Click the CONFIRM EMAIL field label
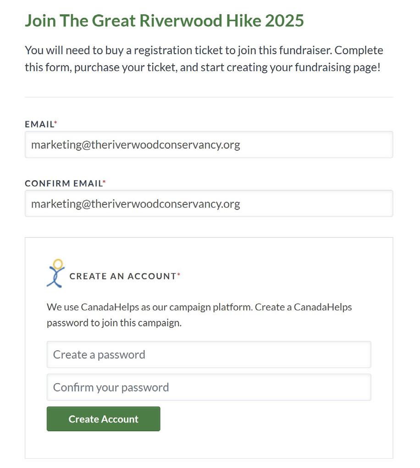Screen dimensions: 420x468 63,183
